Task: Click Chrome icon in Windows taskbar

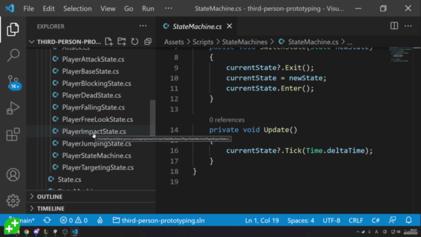Action: click(26, 232)
